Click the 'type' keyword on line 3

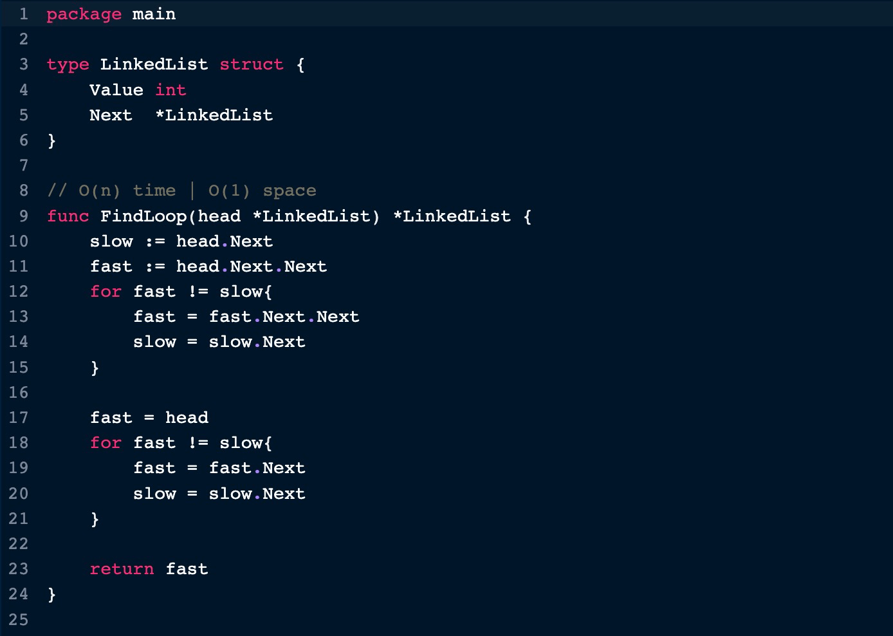[68, 64]
